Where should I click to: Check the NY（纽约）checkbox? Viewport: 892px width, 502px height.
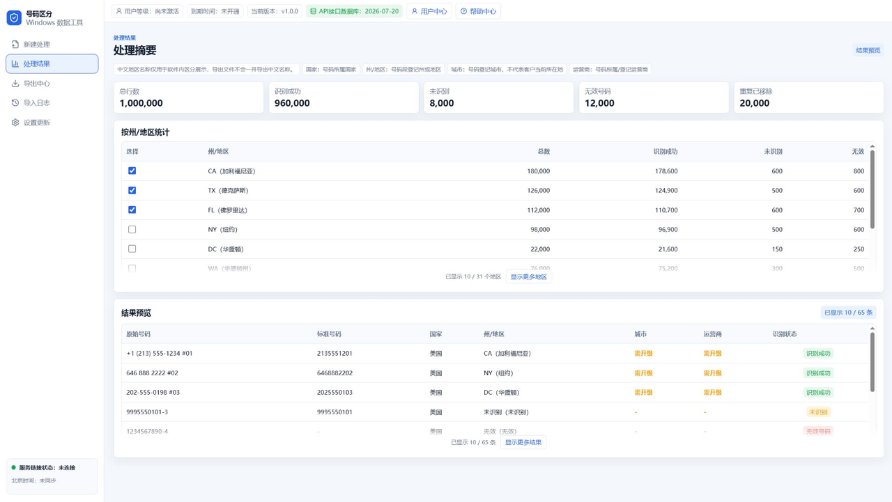coord(132,229)
